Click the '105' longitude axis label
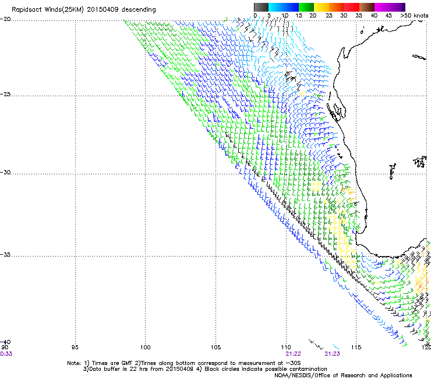This screenshot has height=379, width=431. click(216, 348)
